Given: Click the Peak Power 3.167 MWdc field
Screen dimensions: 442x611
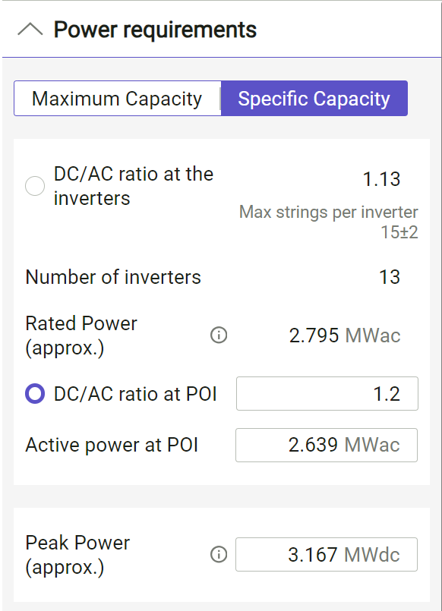Looking at the screenshot, I should point(327,555).
